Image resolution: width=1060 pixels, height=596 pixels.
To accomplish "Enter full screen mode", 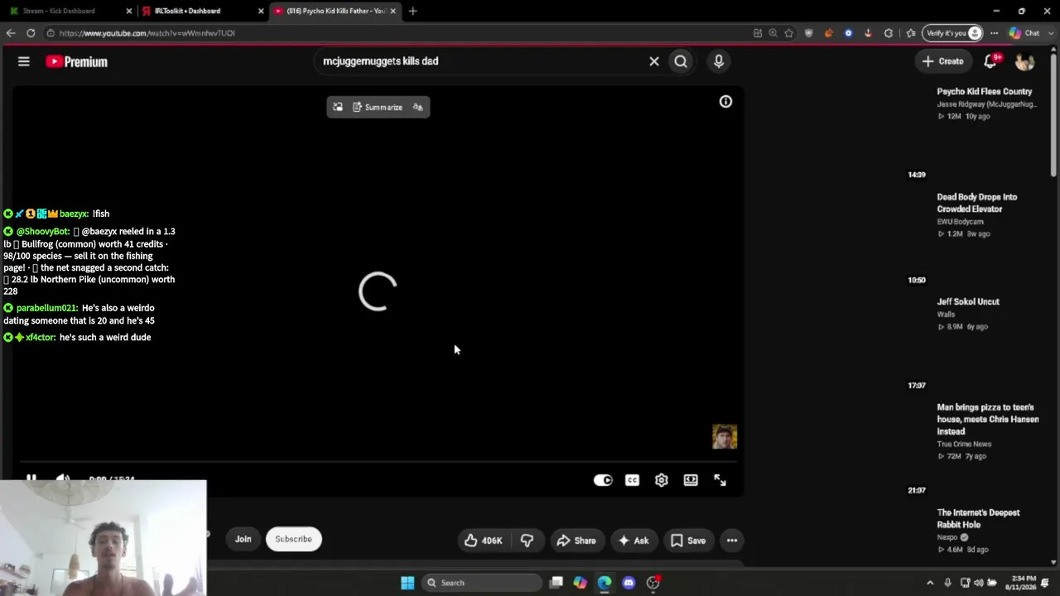I will point(720,480).
